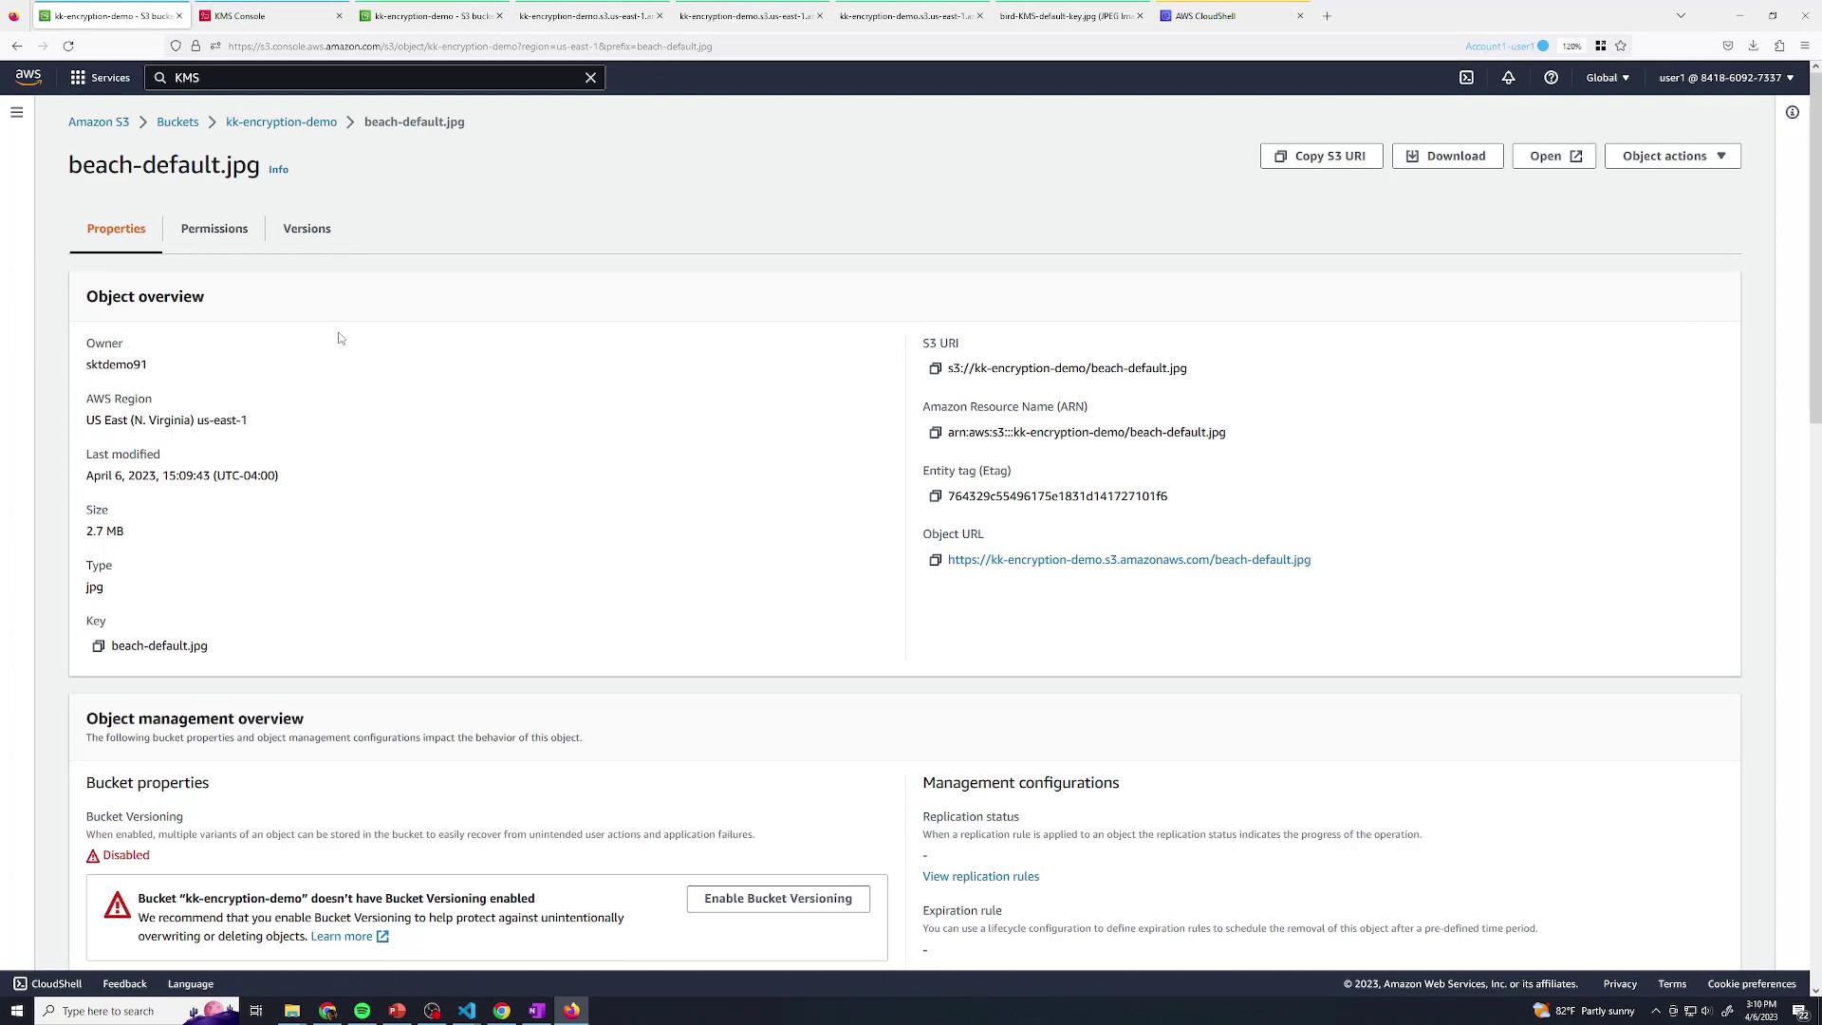Screen dimensions: 1822x1025
Task: Expand the Object actions dropdown
Action: 1672,156
